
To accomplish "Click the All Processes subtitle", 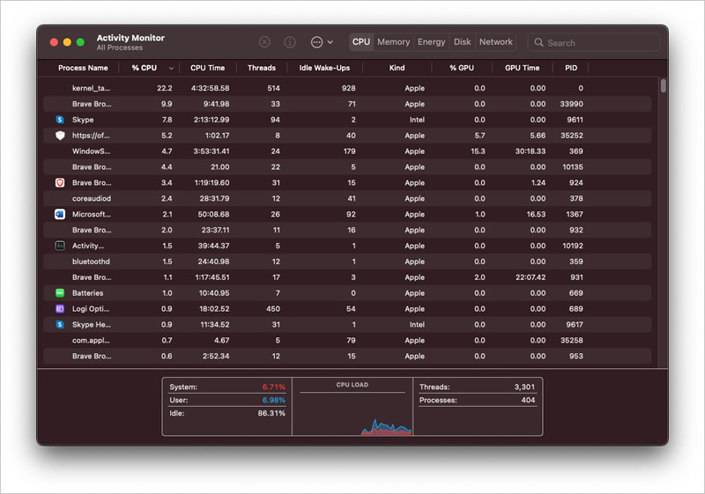I will pyautogui.click(x=120, y=48).
